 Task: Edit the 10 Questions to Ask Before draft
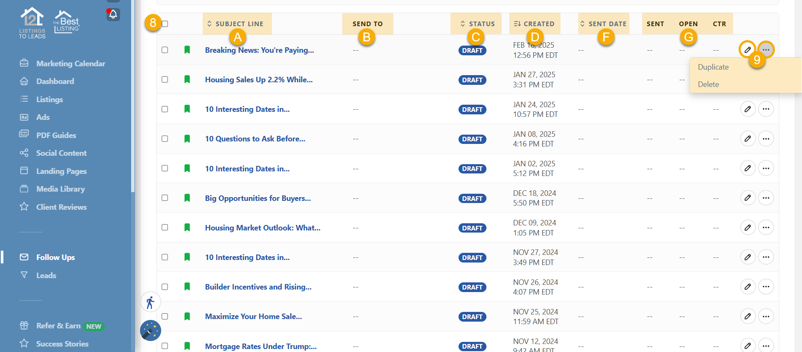(x=747, y=138)
